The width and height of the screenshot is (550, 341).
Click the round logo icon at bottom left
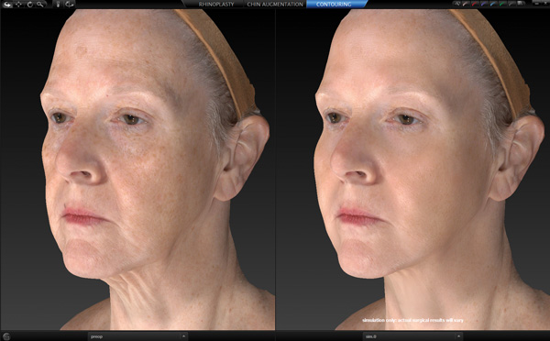pyautogui.click(x=6, y=336)
